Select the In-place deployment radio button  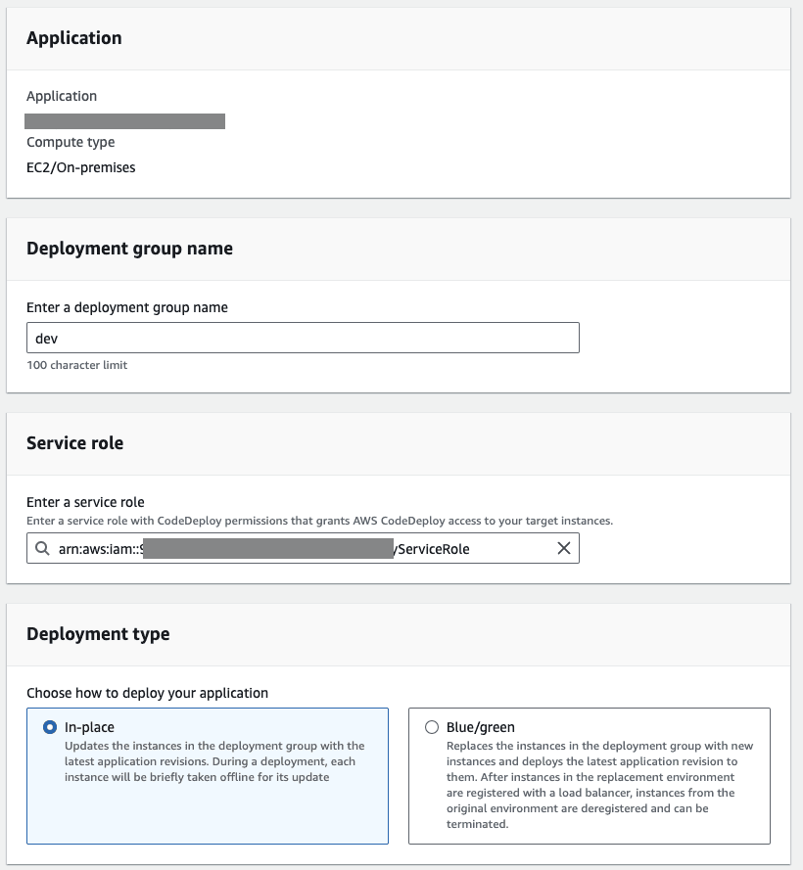pyautogui.click(x=50, y=727)
